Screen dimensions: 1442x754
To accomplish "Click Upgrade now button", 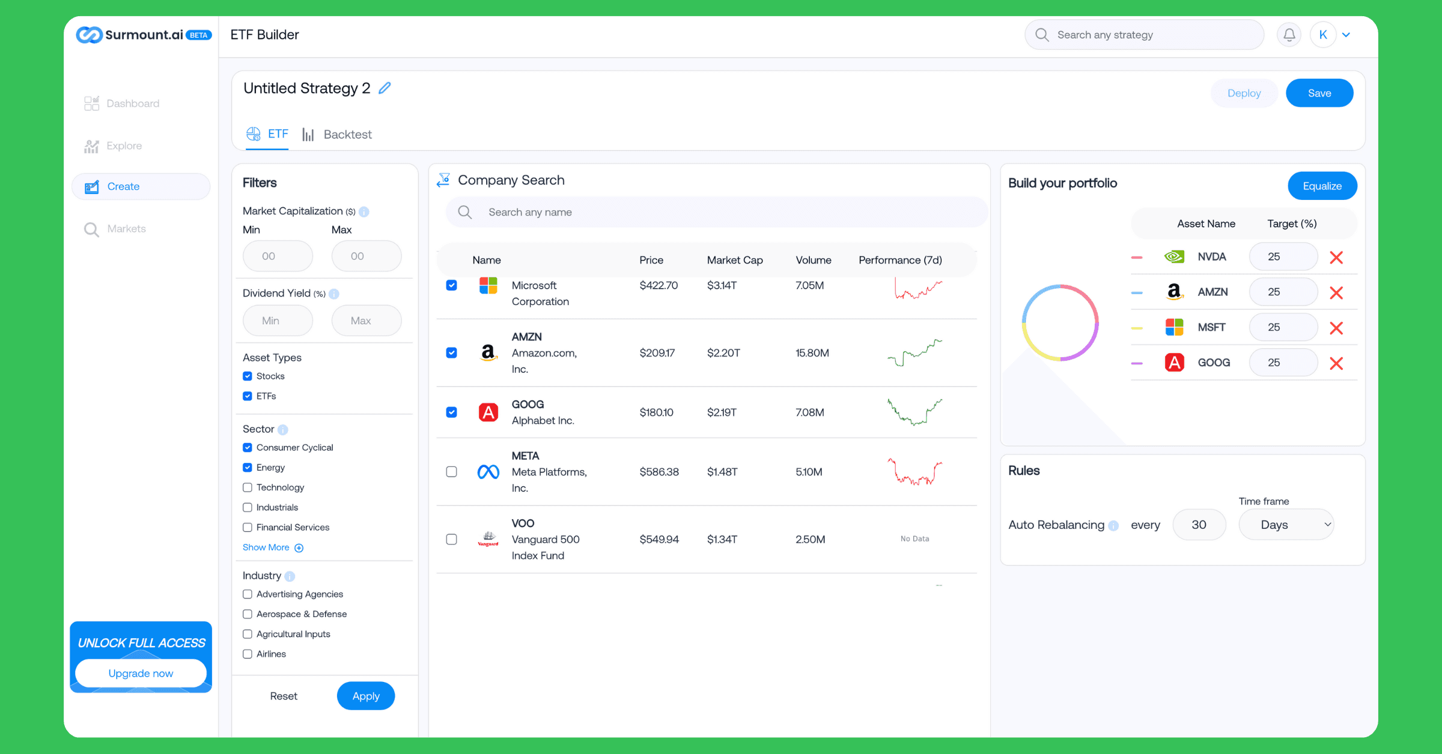I will (x=141, y=674).
